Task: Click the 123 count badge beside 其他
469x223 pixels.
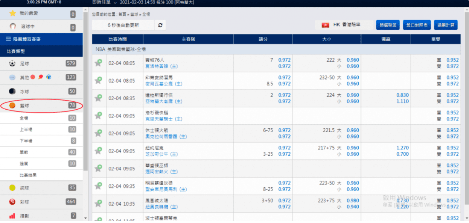Action: 71,77
